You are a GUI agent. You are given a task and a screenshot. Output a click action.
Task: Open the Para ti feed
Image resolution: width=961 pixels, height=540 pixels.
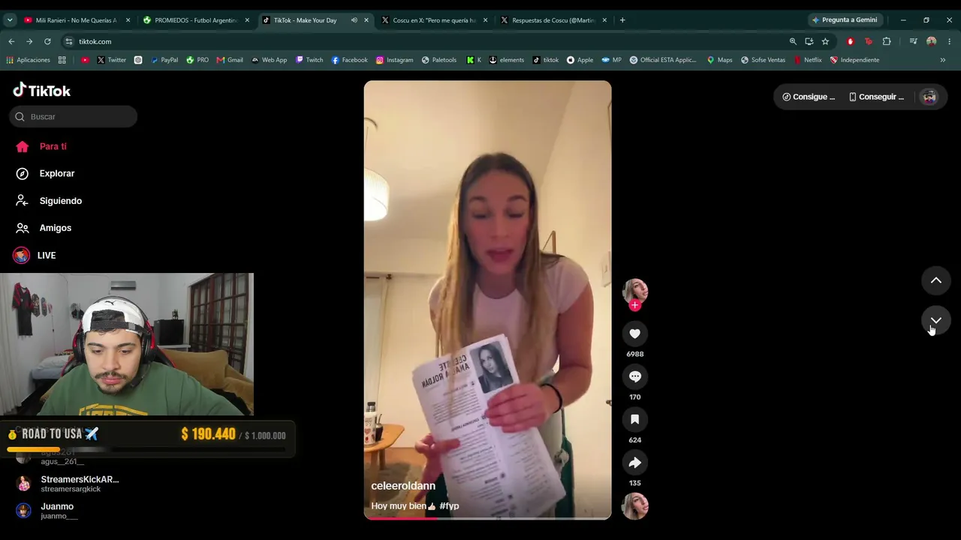tap(42, 146)
